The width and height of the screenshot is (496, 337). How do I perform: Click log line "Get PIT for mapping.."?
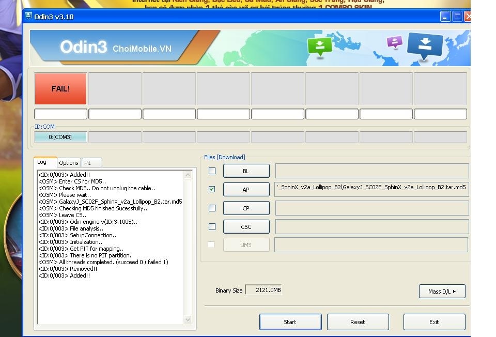point(81,249)
